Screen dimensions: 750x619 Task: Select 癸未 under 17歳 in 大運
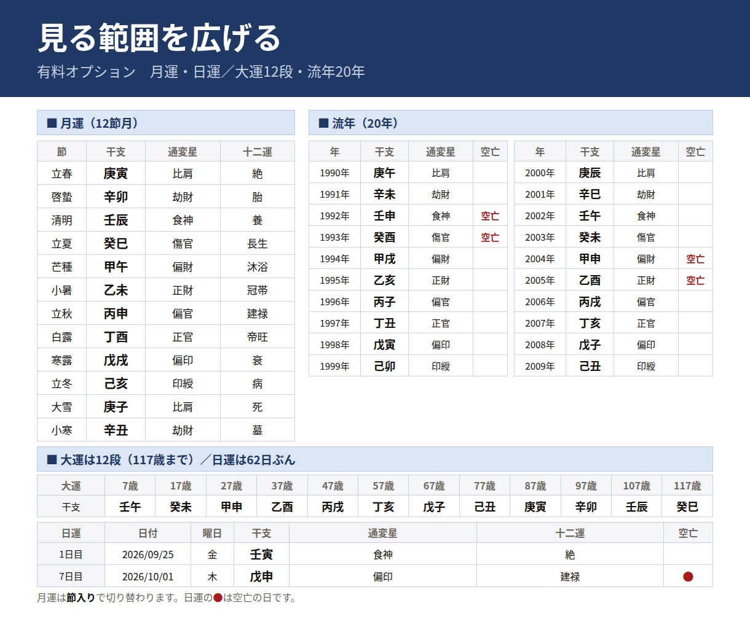pyautogui.click(x=181, y=507)
